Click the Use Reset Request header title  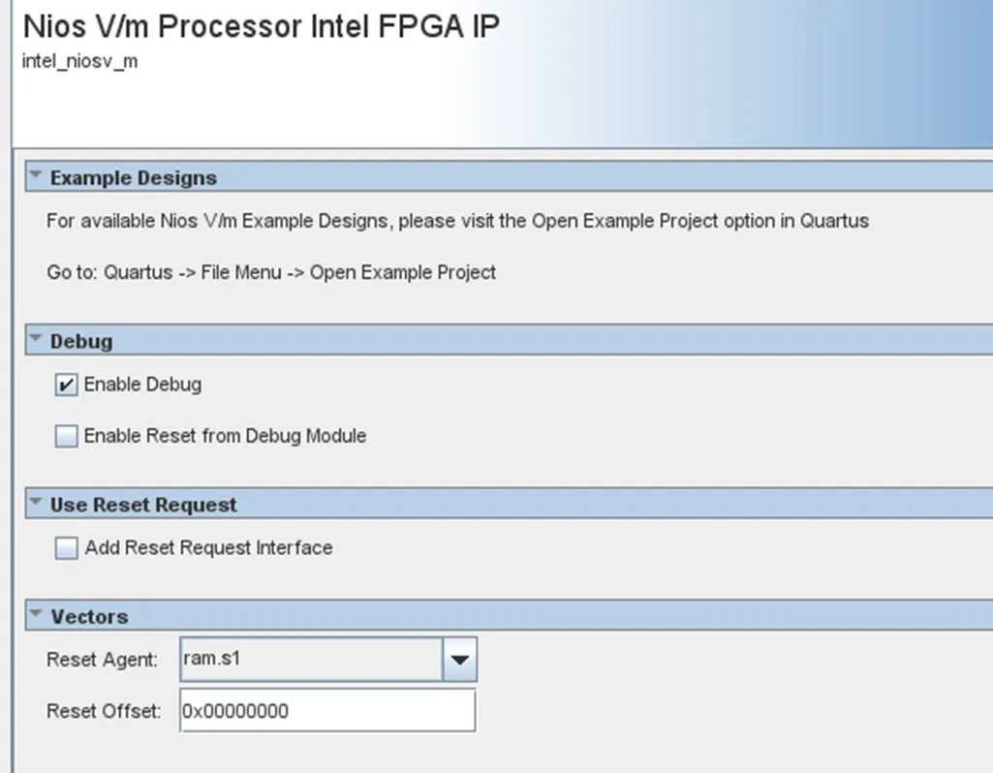pos(143,505)
